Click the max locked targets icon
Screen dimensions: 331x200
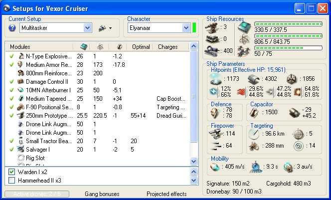click(298, 134)
